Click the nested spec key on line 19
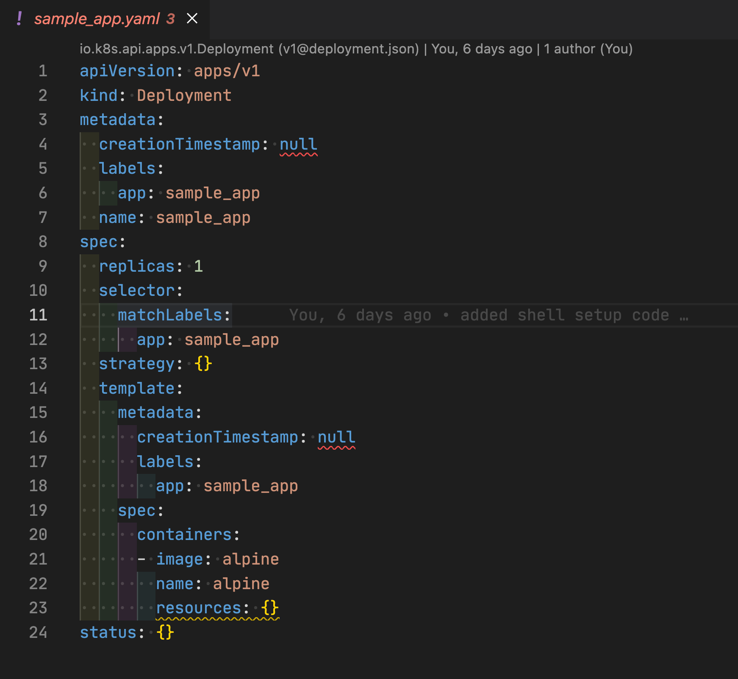The image size is (738, 679). point(137,510)
